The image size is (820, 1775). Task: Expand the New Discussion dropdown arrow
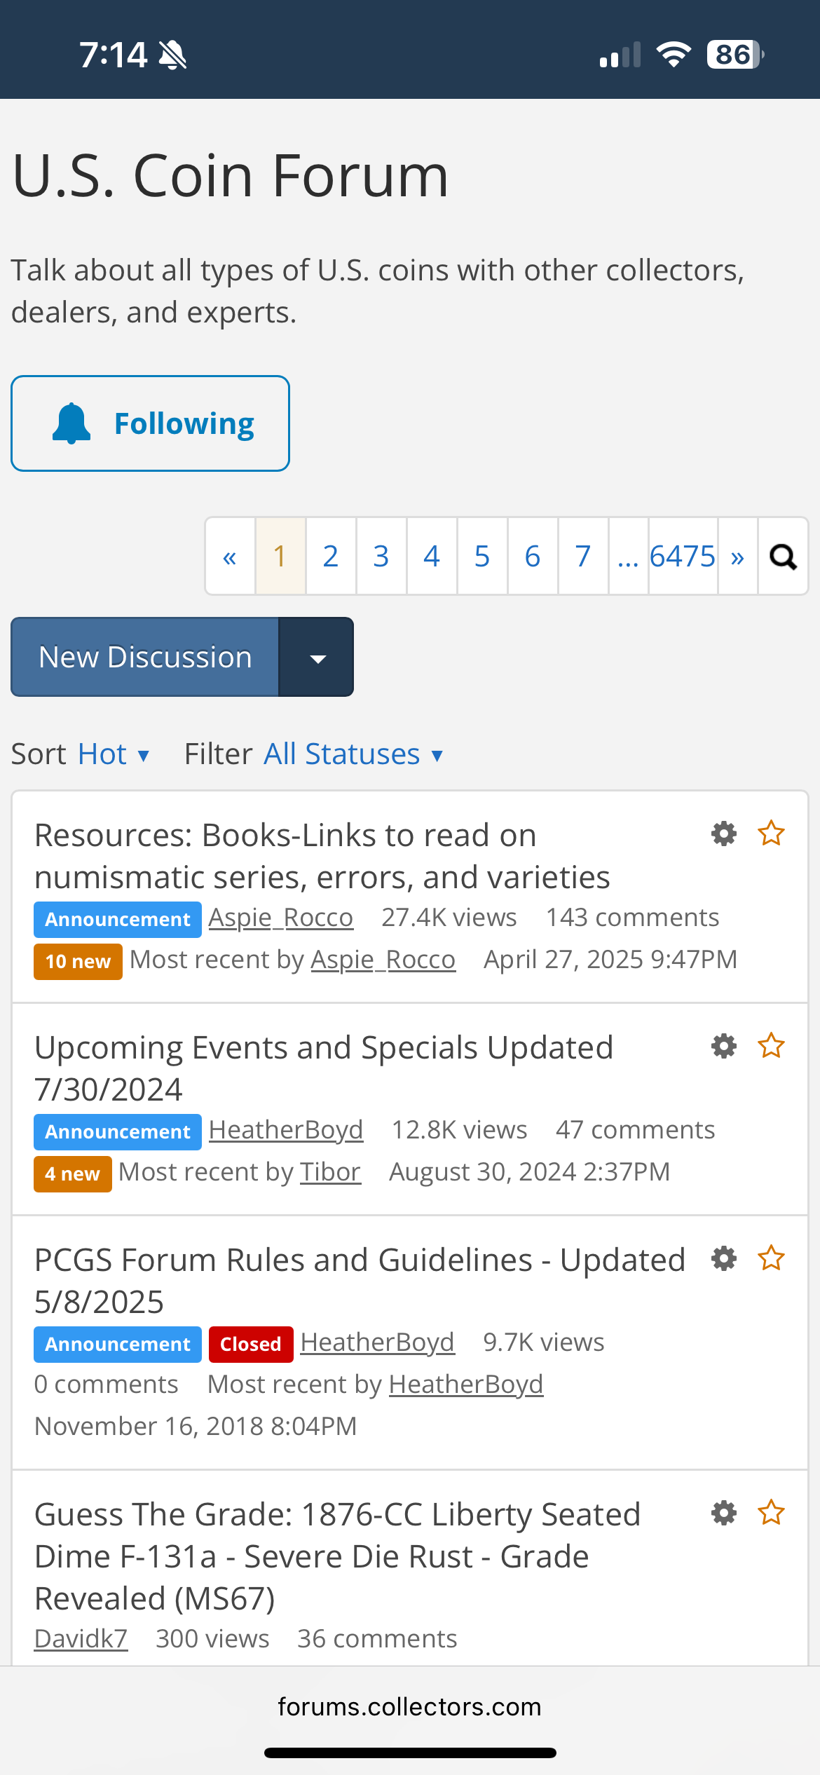click(317, 657)
